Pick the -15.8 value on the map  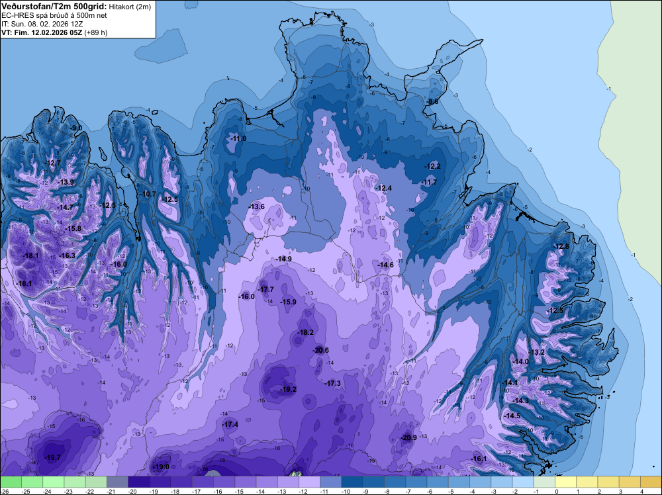[x=73, y=228]
